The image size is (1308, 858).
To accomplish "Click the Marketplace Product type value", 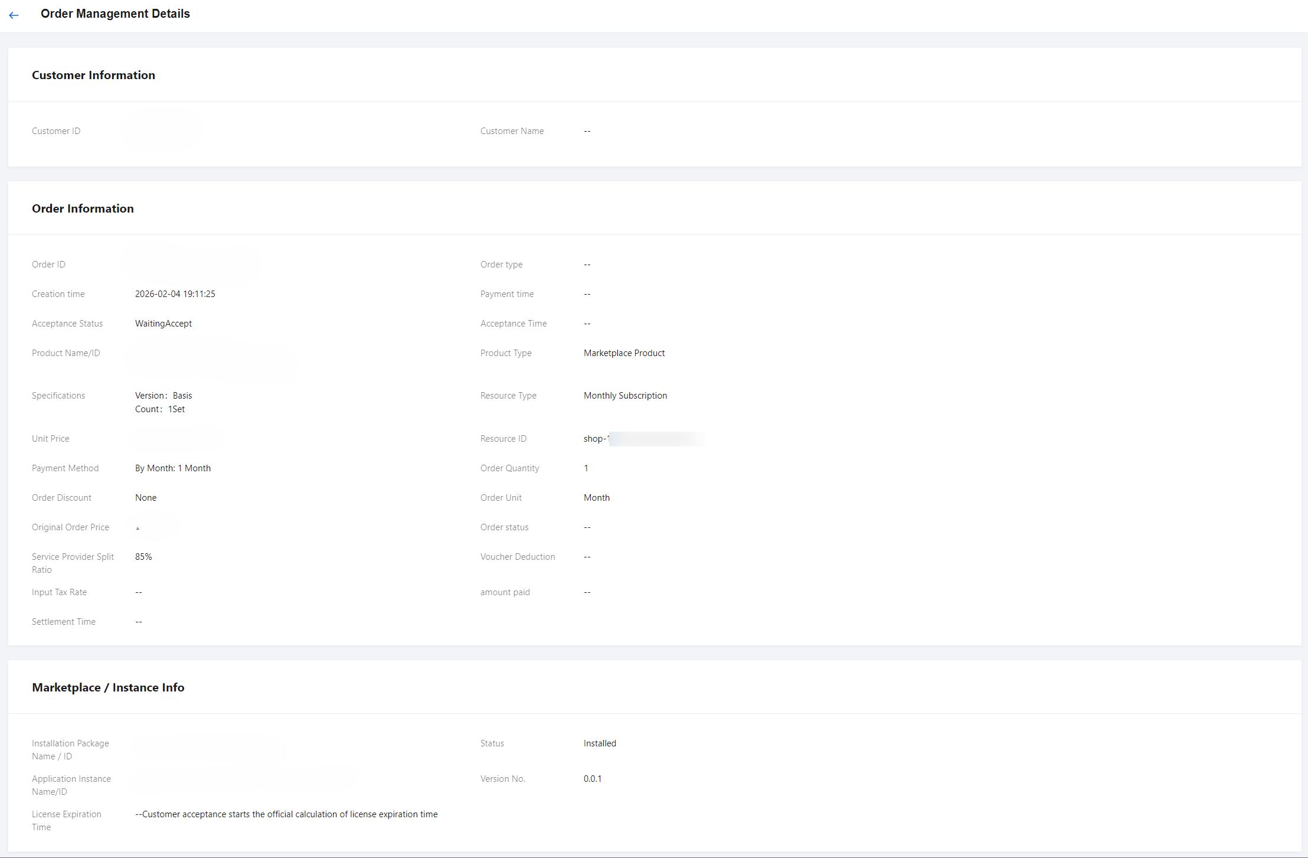I will click(624, 353).
